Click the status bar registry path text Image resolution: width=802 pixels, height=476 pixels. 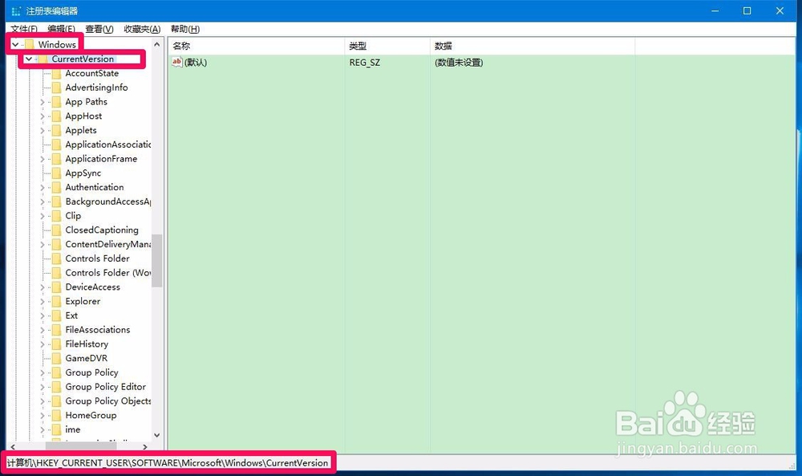coord(168,462)
